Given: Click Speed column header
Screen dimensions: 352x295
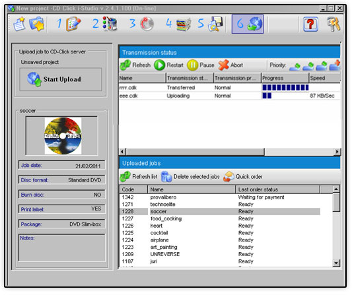Looking at the screenshot, I should 325,79.
